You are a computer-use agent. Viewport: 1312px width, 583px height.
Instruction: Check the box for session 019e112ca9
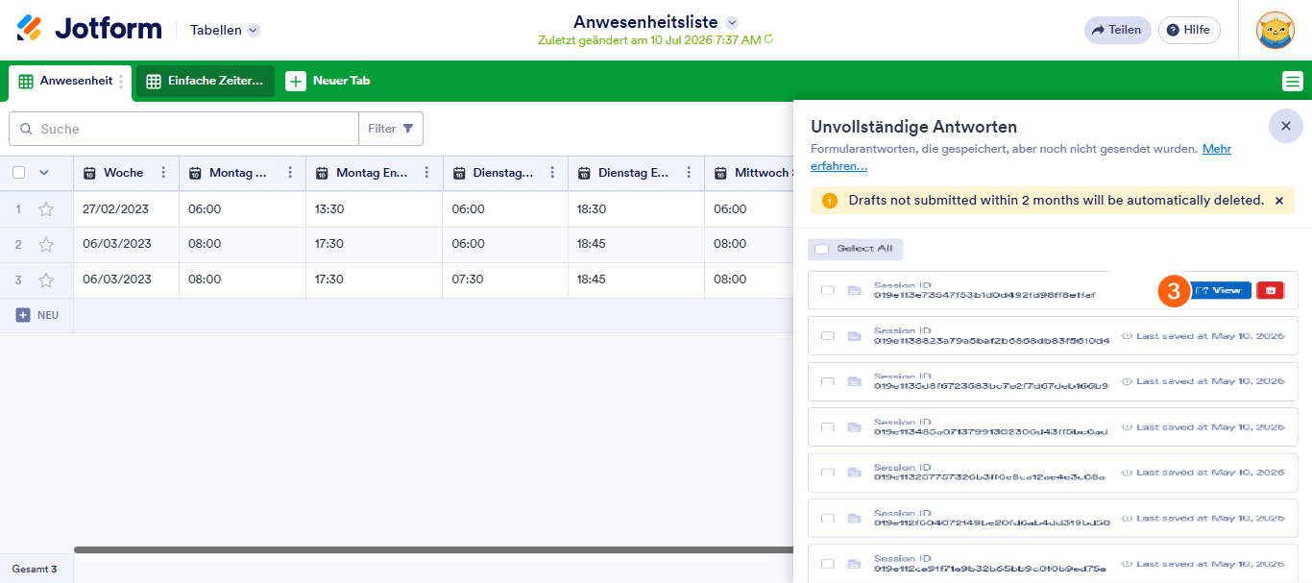point(827,563)
